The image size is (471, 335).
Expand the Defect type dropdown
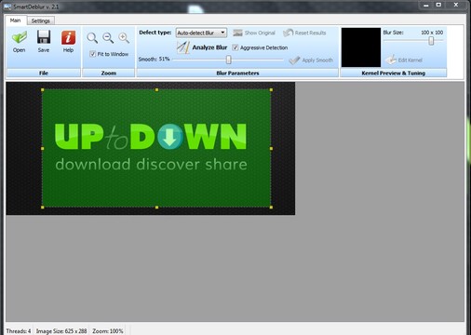tap(201, 33)
